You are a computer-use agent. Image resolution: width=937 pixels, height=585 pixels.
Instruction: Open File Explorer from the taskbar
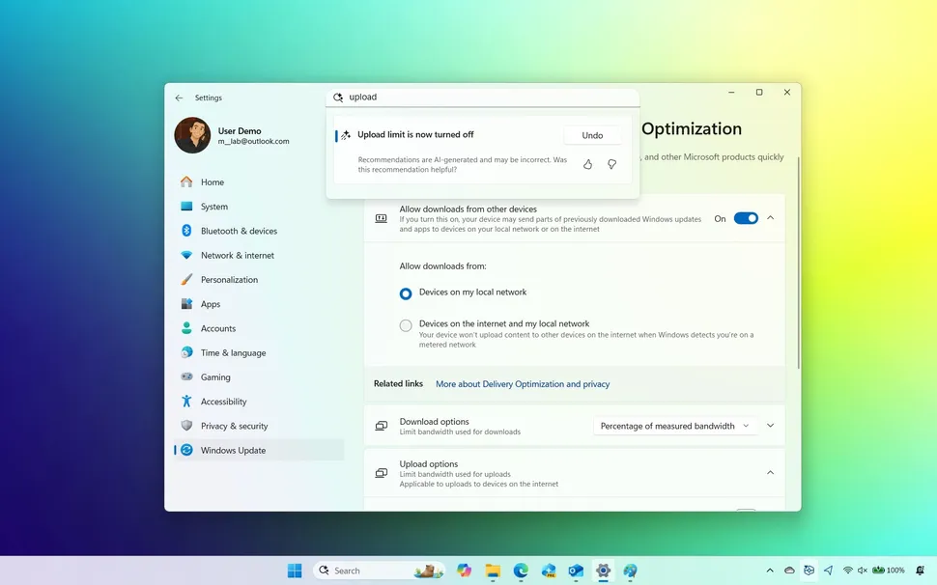click(491, 570)
